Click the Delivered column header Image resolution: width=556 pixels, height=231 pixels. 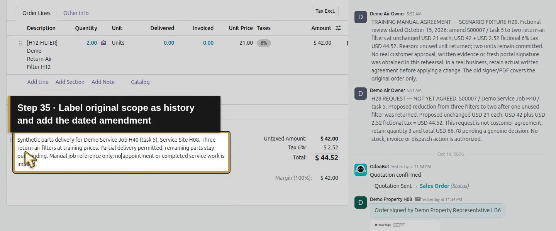(x=162, y=28)
